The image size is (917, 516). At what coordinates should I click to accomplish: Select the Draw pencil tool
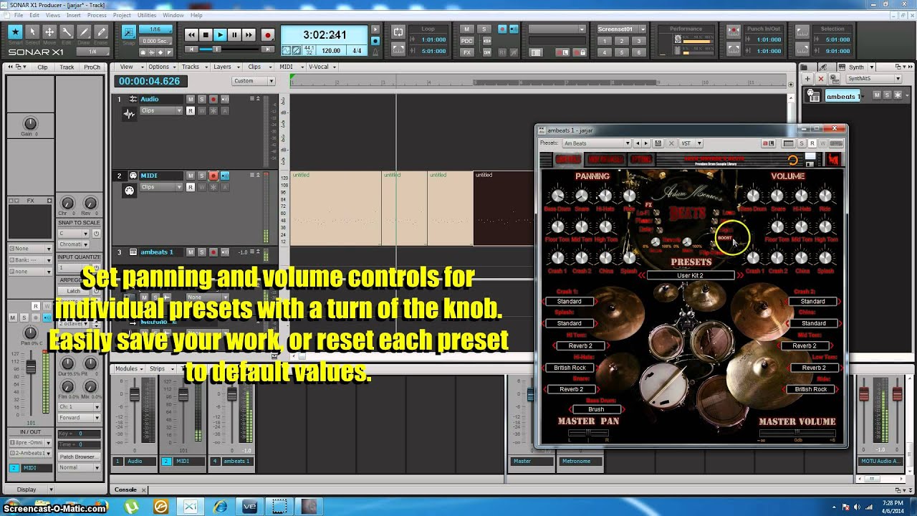tap(84, 32)
